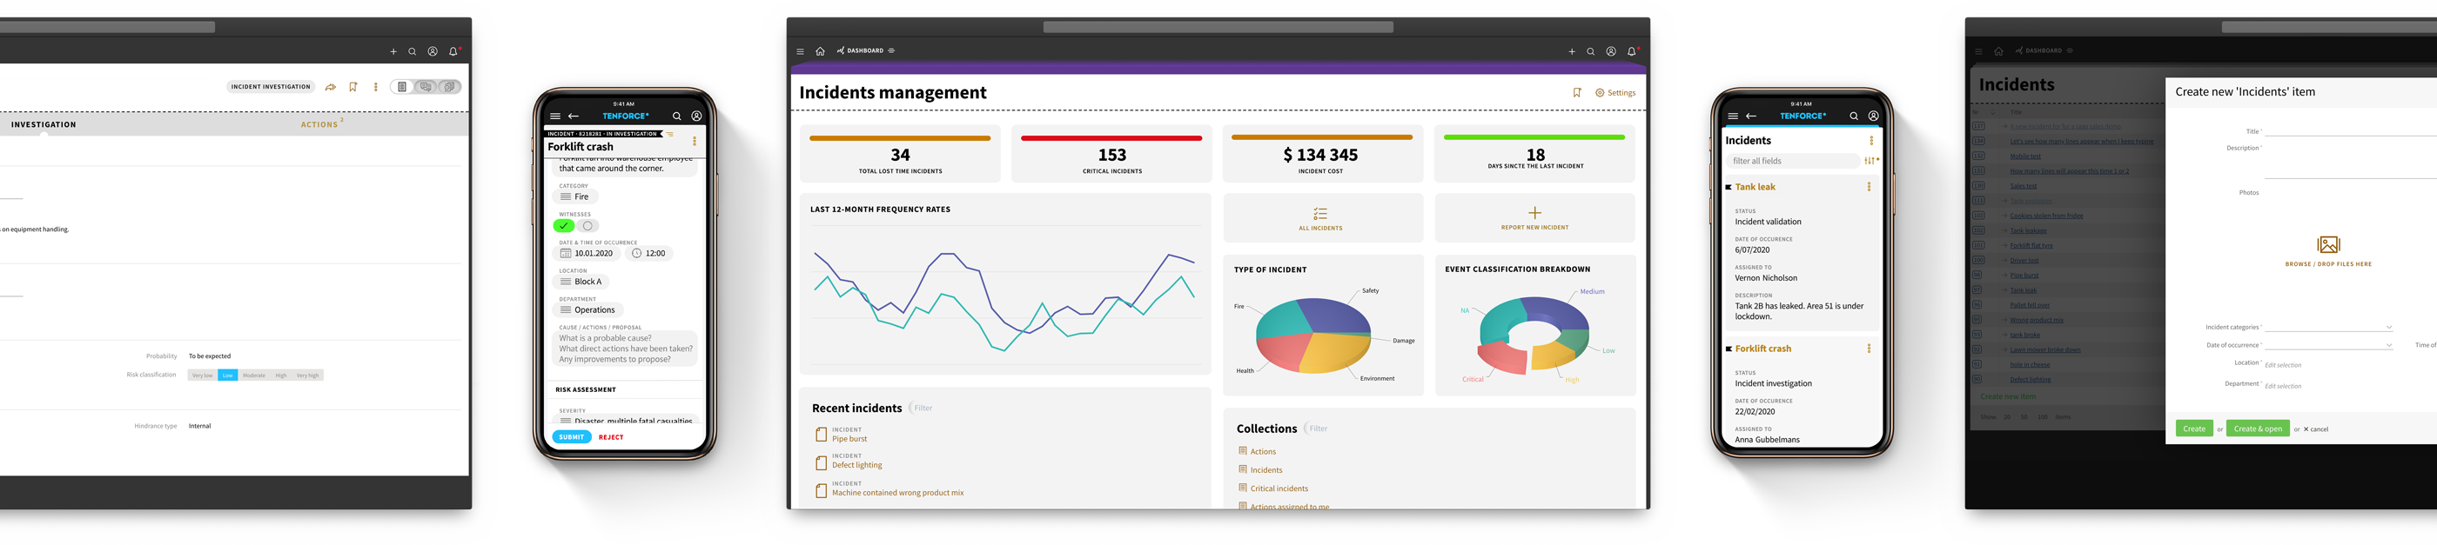Screen dimensions: 2437x545
Task: Open hamburger menu in Incidents management window
Action: tap(801, 51)
